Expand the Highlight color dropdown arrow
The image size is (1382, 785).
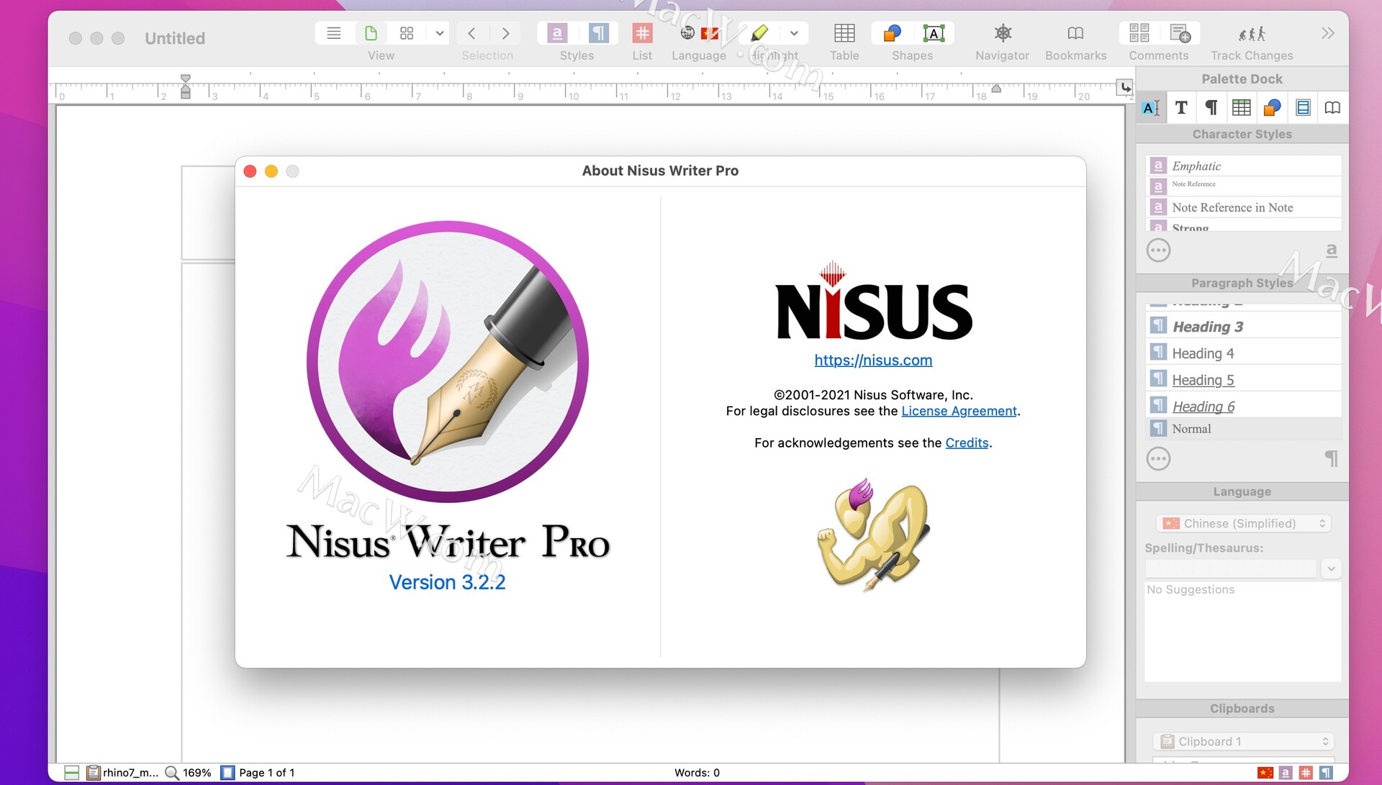click(794, 33)
